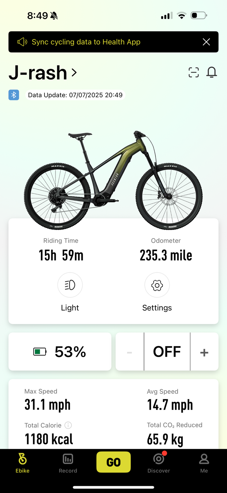Go to the Me profile tab
Image resolution: width=227 pixels, height=493 pixels.
tap(204, 463)
